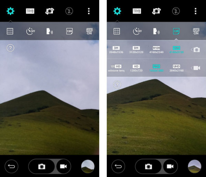This screenshot has width=206, height=177.
Task: Select 3M 2048x1536 photo resolution
Action: click(116, 50)
